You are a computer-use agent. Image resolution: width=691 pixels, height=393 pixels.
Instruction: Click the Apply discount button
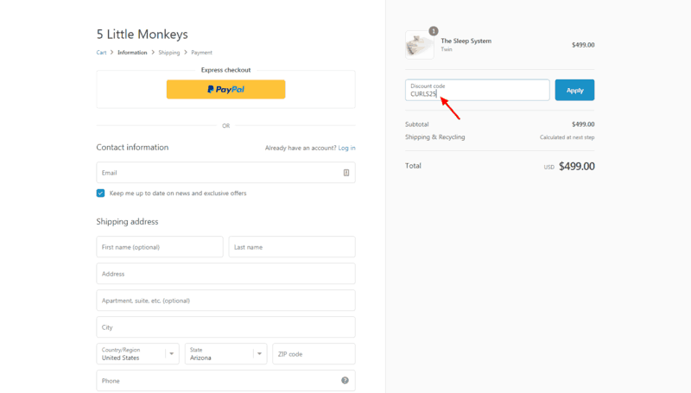tap(574, 90)
